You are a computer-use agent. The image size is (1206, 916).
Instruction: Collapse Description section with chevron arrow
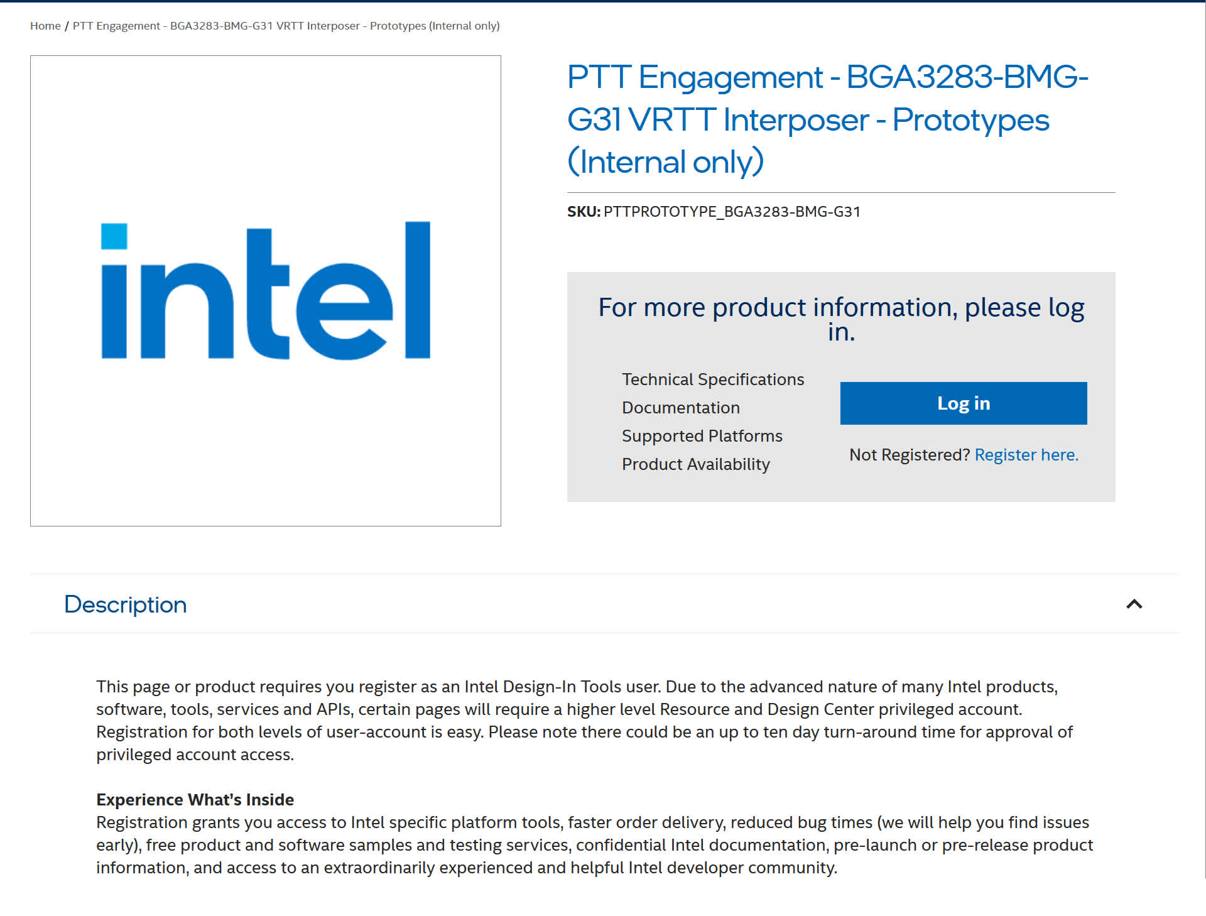[1134, 604]
